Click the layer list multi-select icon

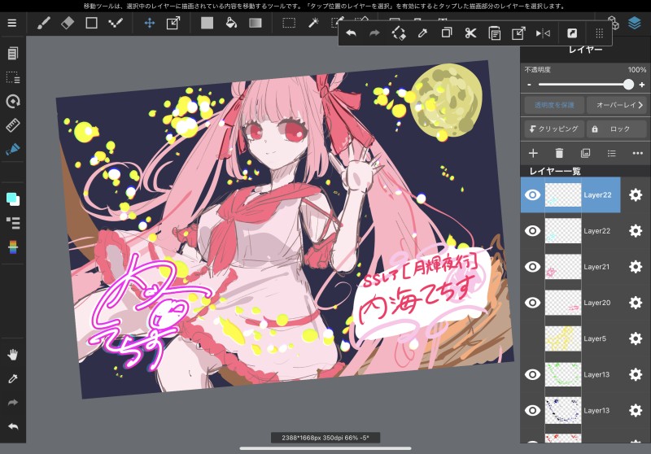coord(612,154)
